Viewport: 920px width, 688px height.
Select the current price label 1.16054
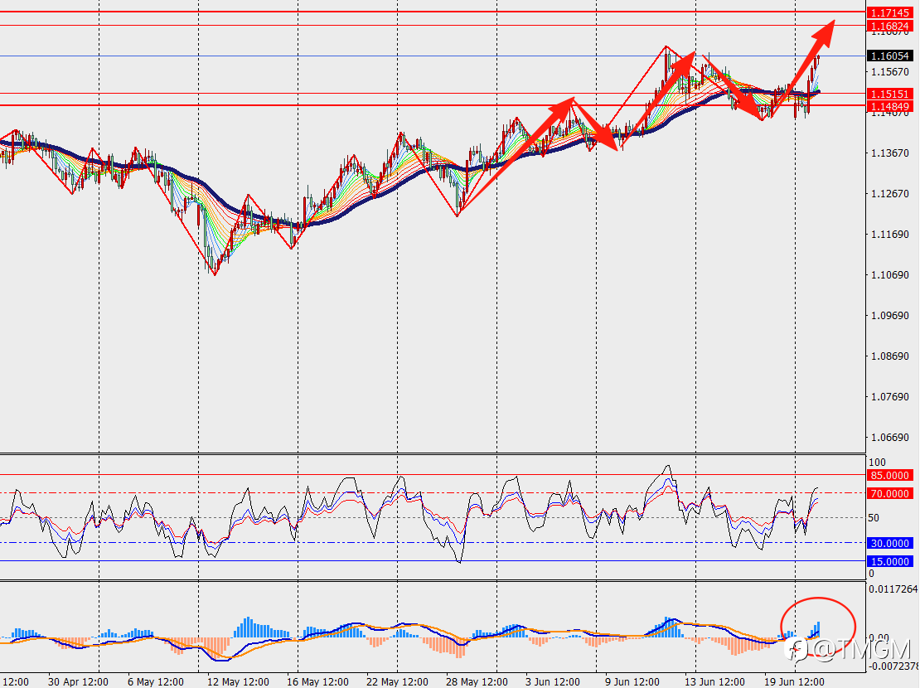click(x=889, y=56)
